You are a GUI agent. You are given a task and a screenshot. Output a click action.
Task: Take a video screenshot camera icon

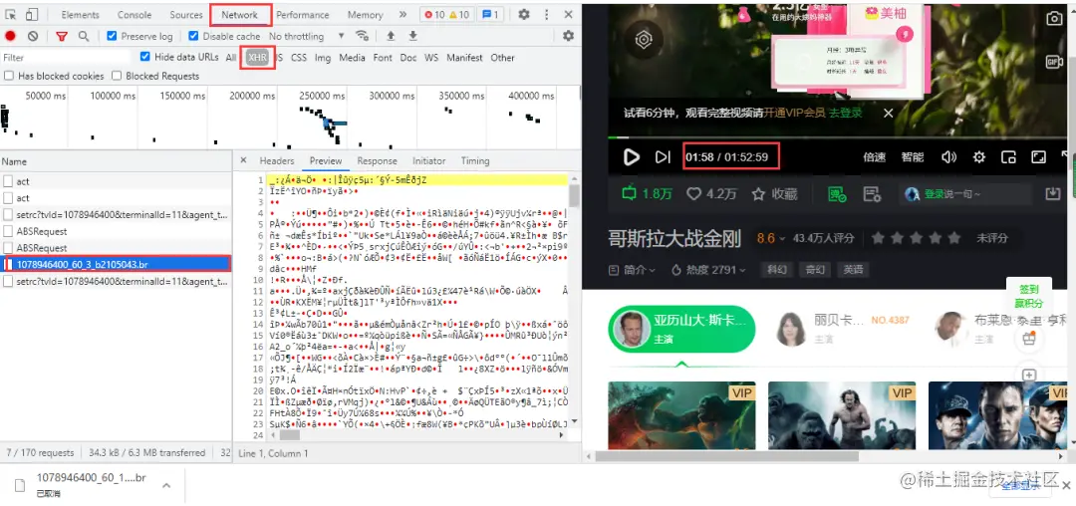tap(1054, 19)
